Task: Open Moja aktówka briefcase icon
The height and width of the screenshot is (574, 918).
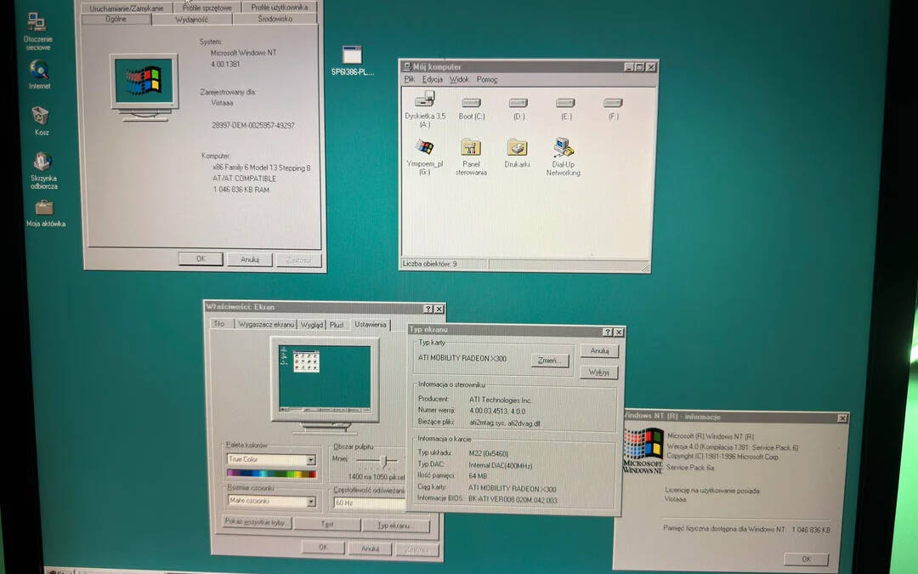Action: [45, 213]
